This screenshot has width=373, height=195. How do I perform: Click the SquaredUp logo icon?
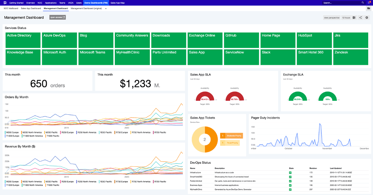pyautogui.click(x=5, y=3)
